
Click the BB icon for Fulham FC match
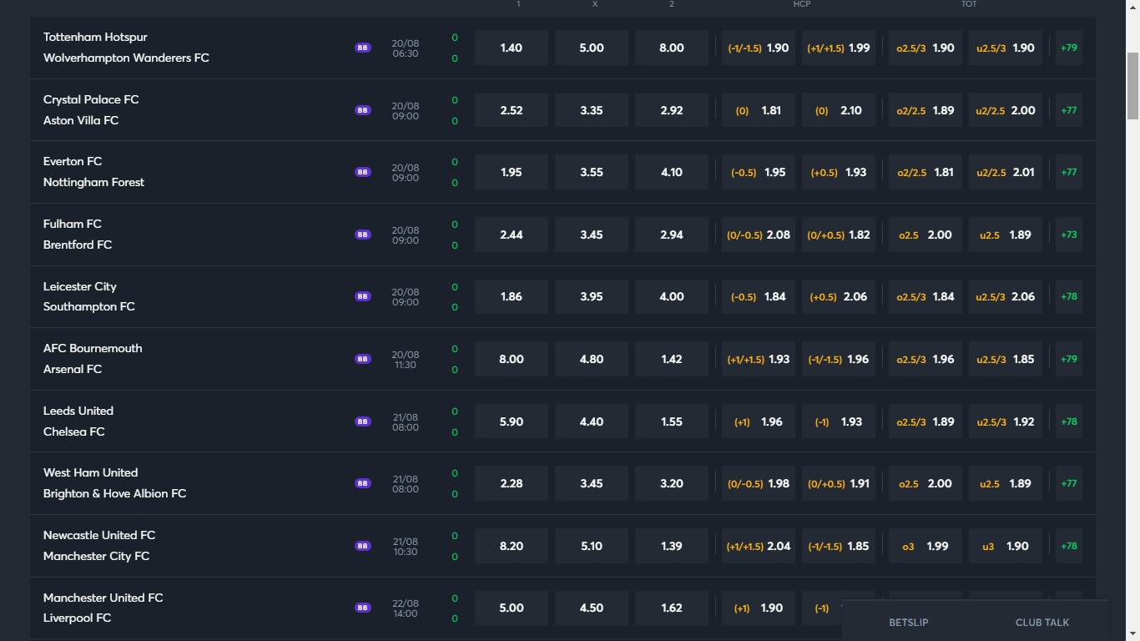pyautogui.click(x=363, y=235)
